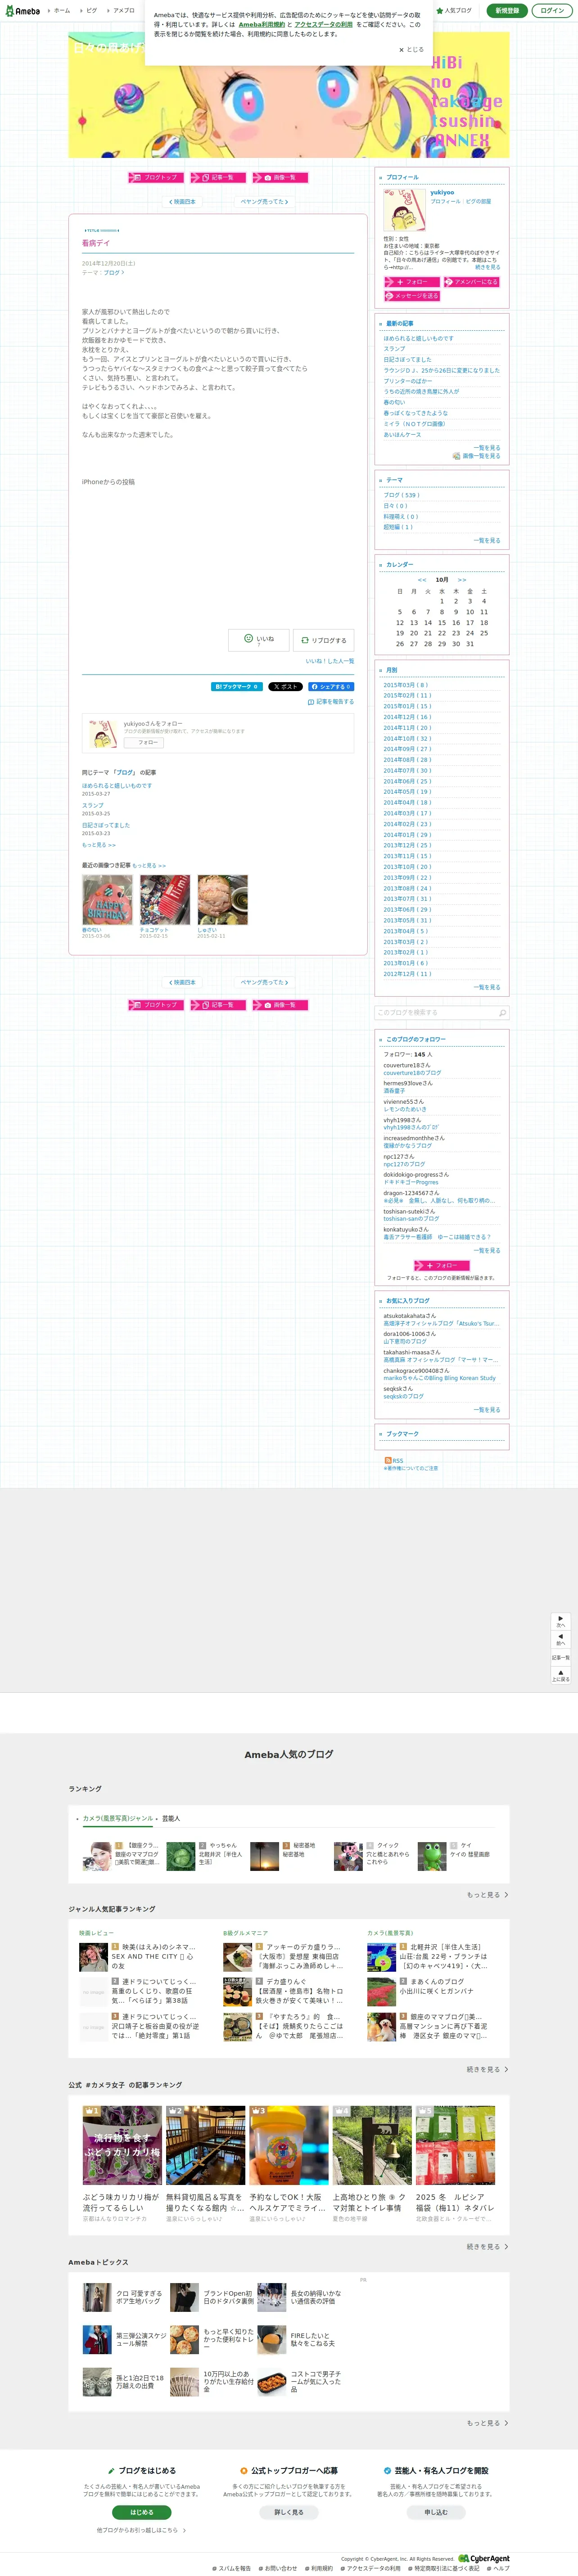This screenshot has width=578, height=2576.
Task: Open the 料理萌え ( 0 ) theme
Action: pyautogui.click(x=401, y=517)
